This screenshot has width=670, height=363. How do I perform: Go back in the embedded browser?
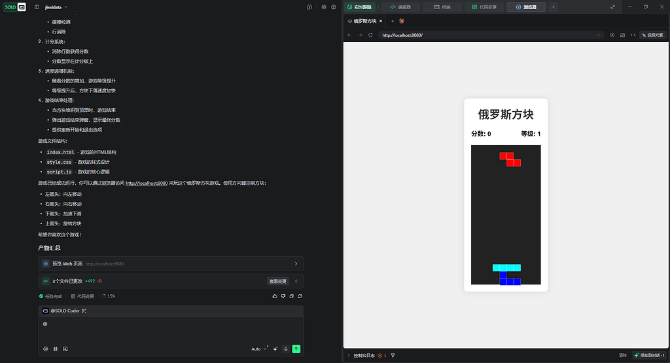point(350,35)
